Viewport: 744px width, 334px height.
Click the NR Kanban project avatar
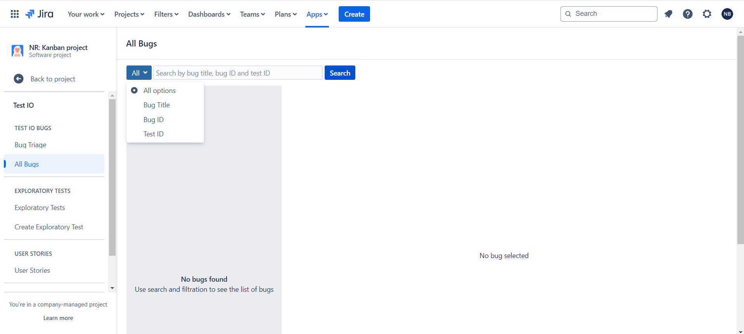coord(17,51)
